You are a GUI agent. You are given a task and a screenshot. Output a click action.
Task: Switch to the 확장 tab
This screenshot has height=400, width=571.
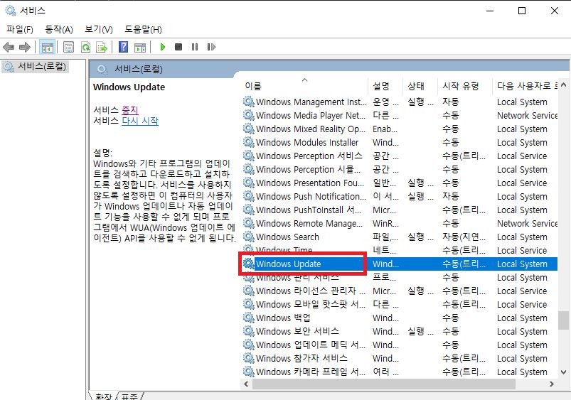[x=103, y=396]
